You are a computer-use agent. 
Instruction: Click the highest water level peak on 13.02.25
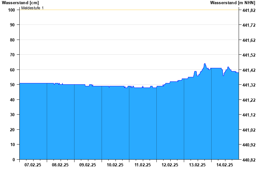coord(205,64)
